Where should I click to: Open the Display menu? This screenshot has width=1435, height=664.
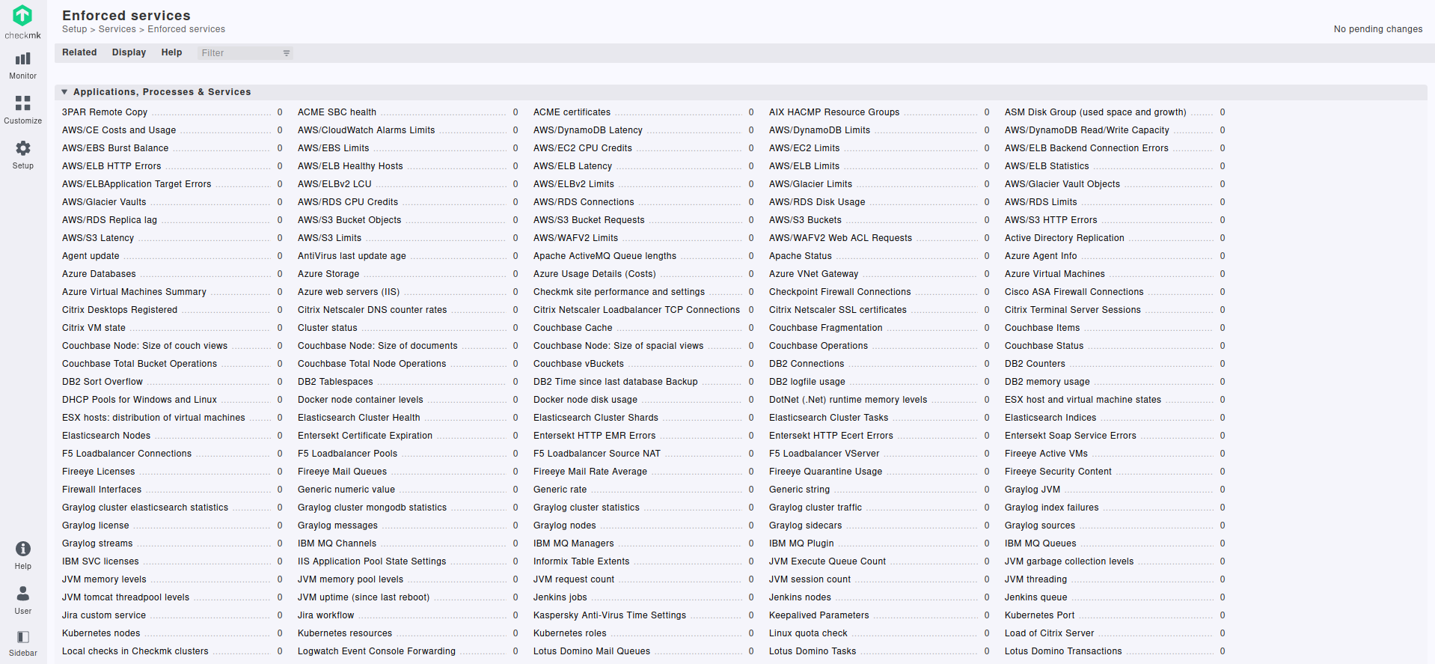(x=129, y=52)
